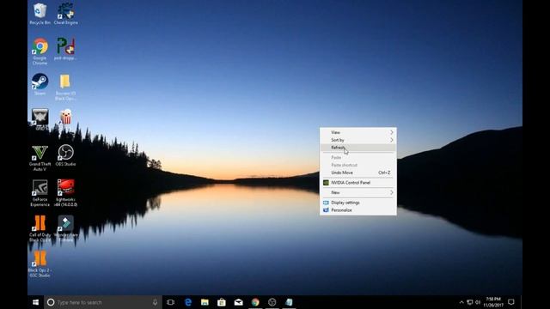Show hidden system tray icons
Viewport: 550px width, 309px height.
(461, 302)
